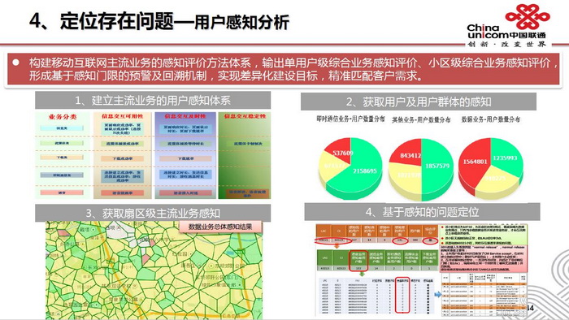The height and width of the screenshot is (320, 569).
Task: Click the 信息交互及时性 blue column
Action: [x=185, y=155]
